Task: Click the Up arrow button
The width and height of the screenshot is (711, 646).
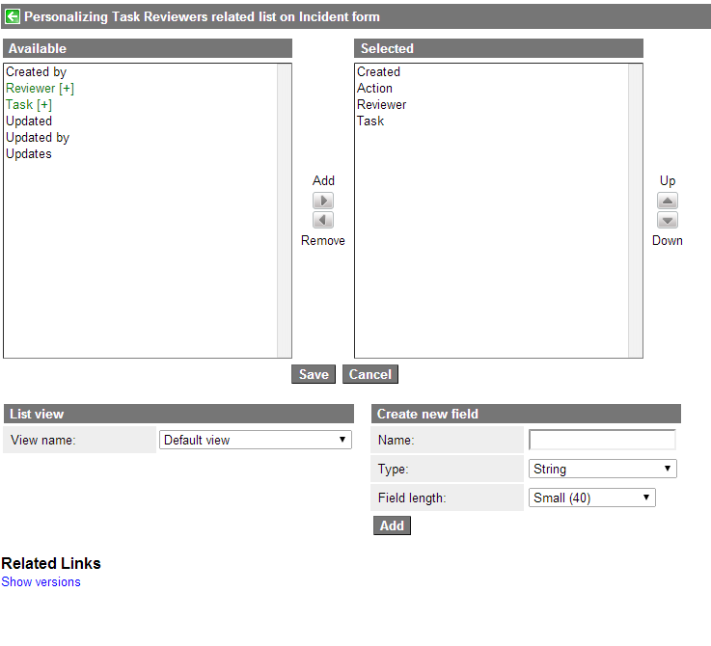Action: click(x=668, y=201)
